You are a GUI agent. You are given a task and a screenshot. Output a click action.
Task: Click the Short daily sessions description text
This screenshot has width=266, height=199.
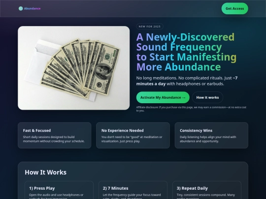(54, 139)
